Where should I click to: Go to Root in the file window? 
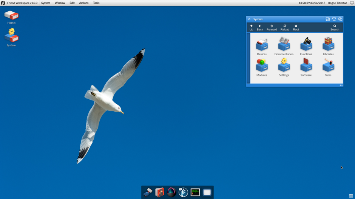tap(296, 27)
